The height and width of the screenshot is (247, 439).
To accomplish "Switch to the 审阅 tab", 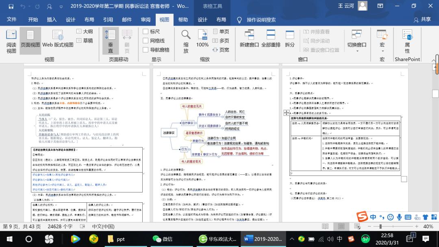I will (146, 19).
